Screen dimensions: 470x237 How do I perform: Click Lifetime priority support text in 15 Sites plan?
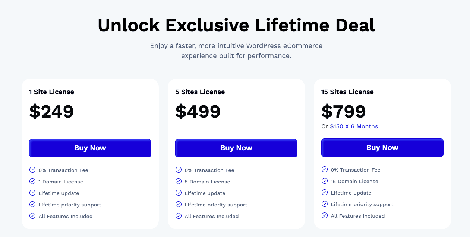pyautogui.click(x=362, y=204)
